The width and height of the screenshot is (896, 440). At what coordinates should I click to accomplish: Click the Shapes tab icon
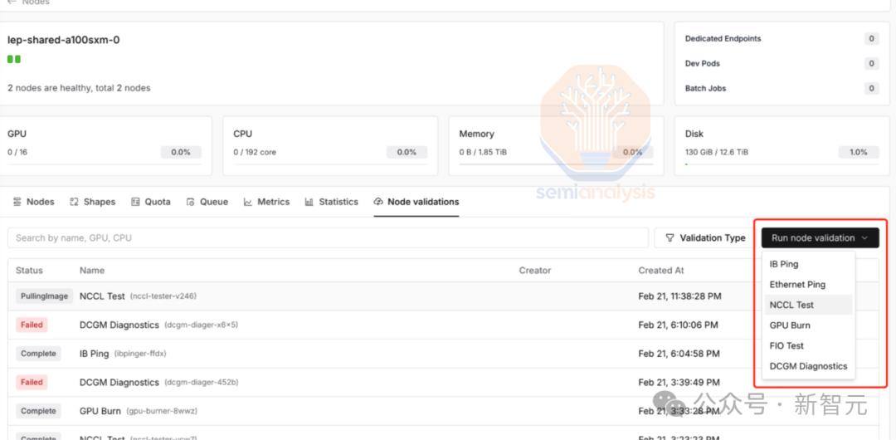(74, 202)
